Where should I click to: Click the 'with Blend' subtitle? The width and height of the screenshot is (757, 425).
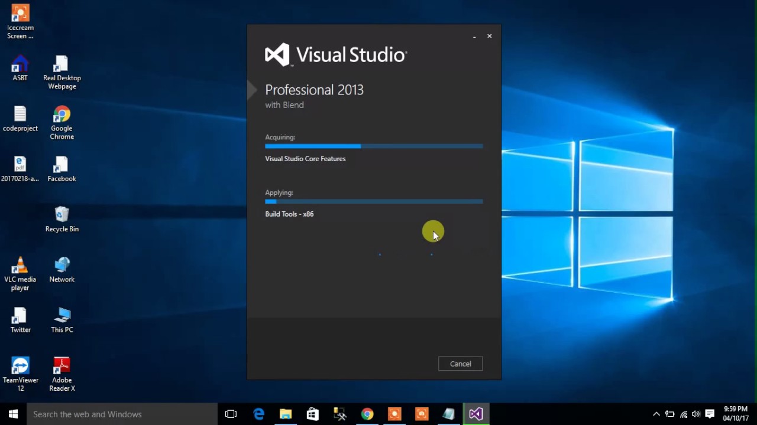tap(284, 105)
